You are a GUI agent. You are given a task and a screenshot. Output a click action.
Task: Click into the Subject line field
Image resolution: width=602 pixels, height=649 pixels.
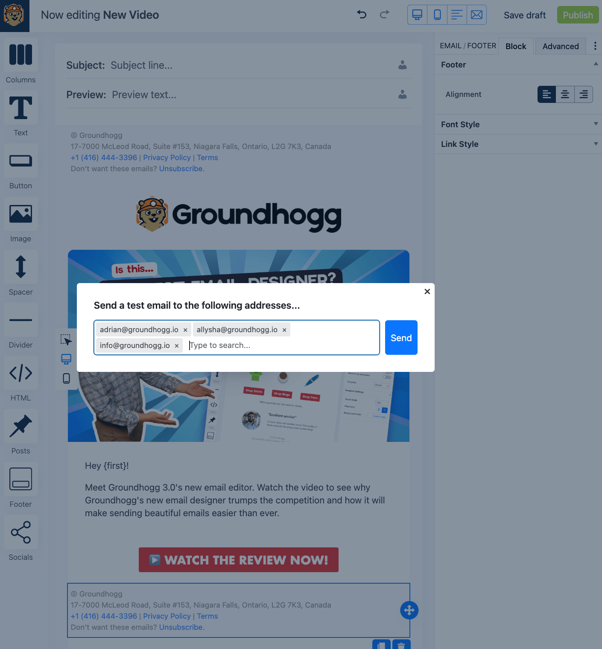click(252, 65)
